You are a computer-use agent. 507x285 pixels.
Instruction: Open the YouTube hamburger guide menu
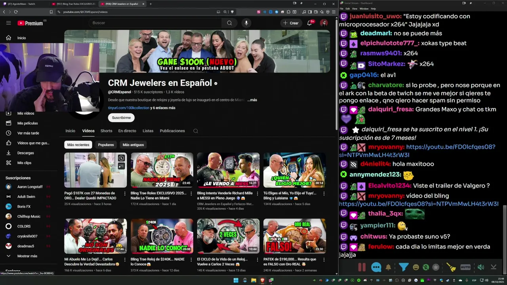click(8, 23)
